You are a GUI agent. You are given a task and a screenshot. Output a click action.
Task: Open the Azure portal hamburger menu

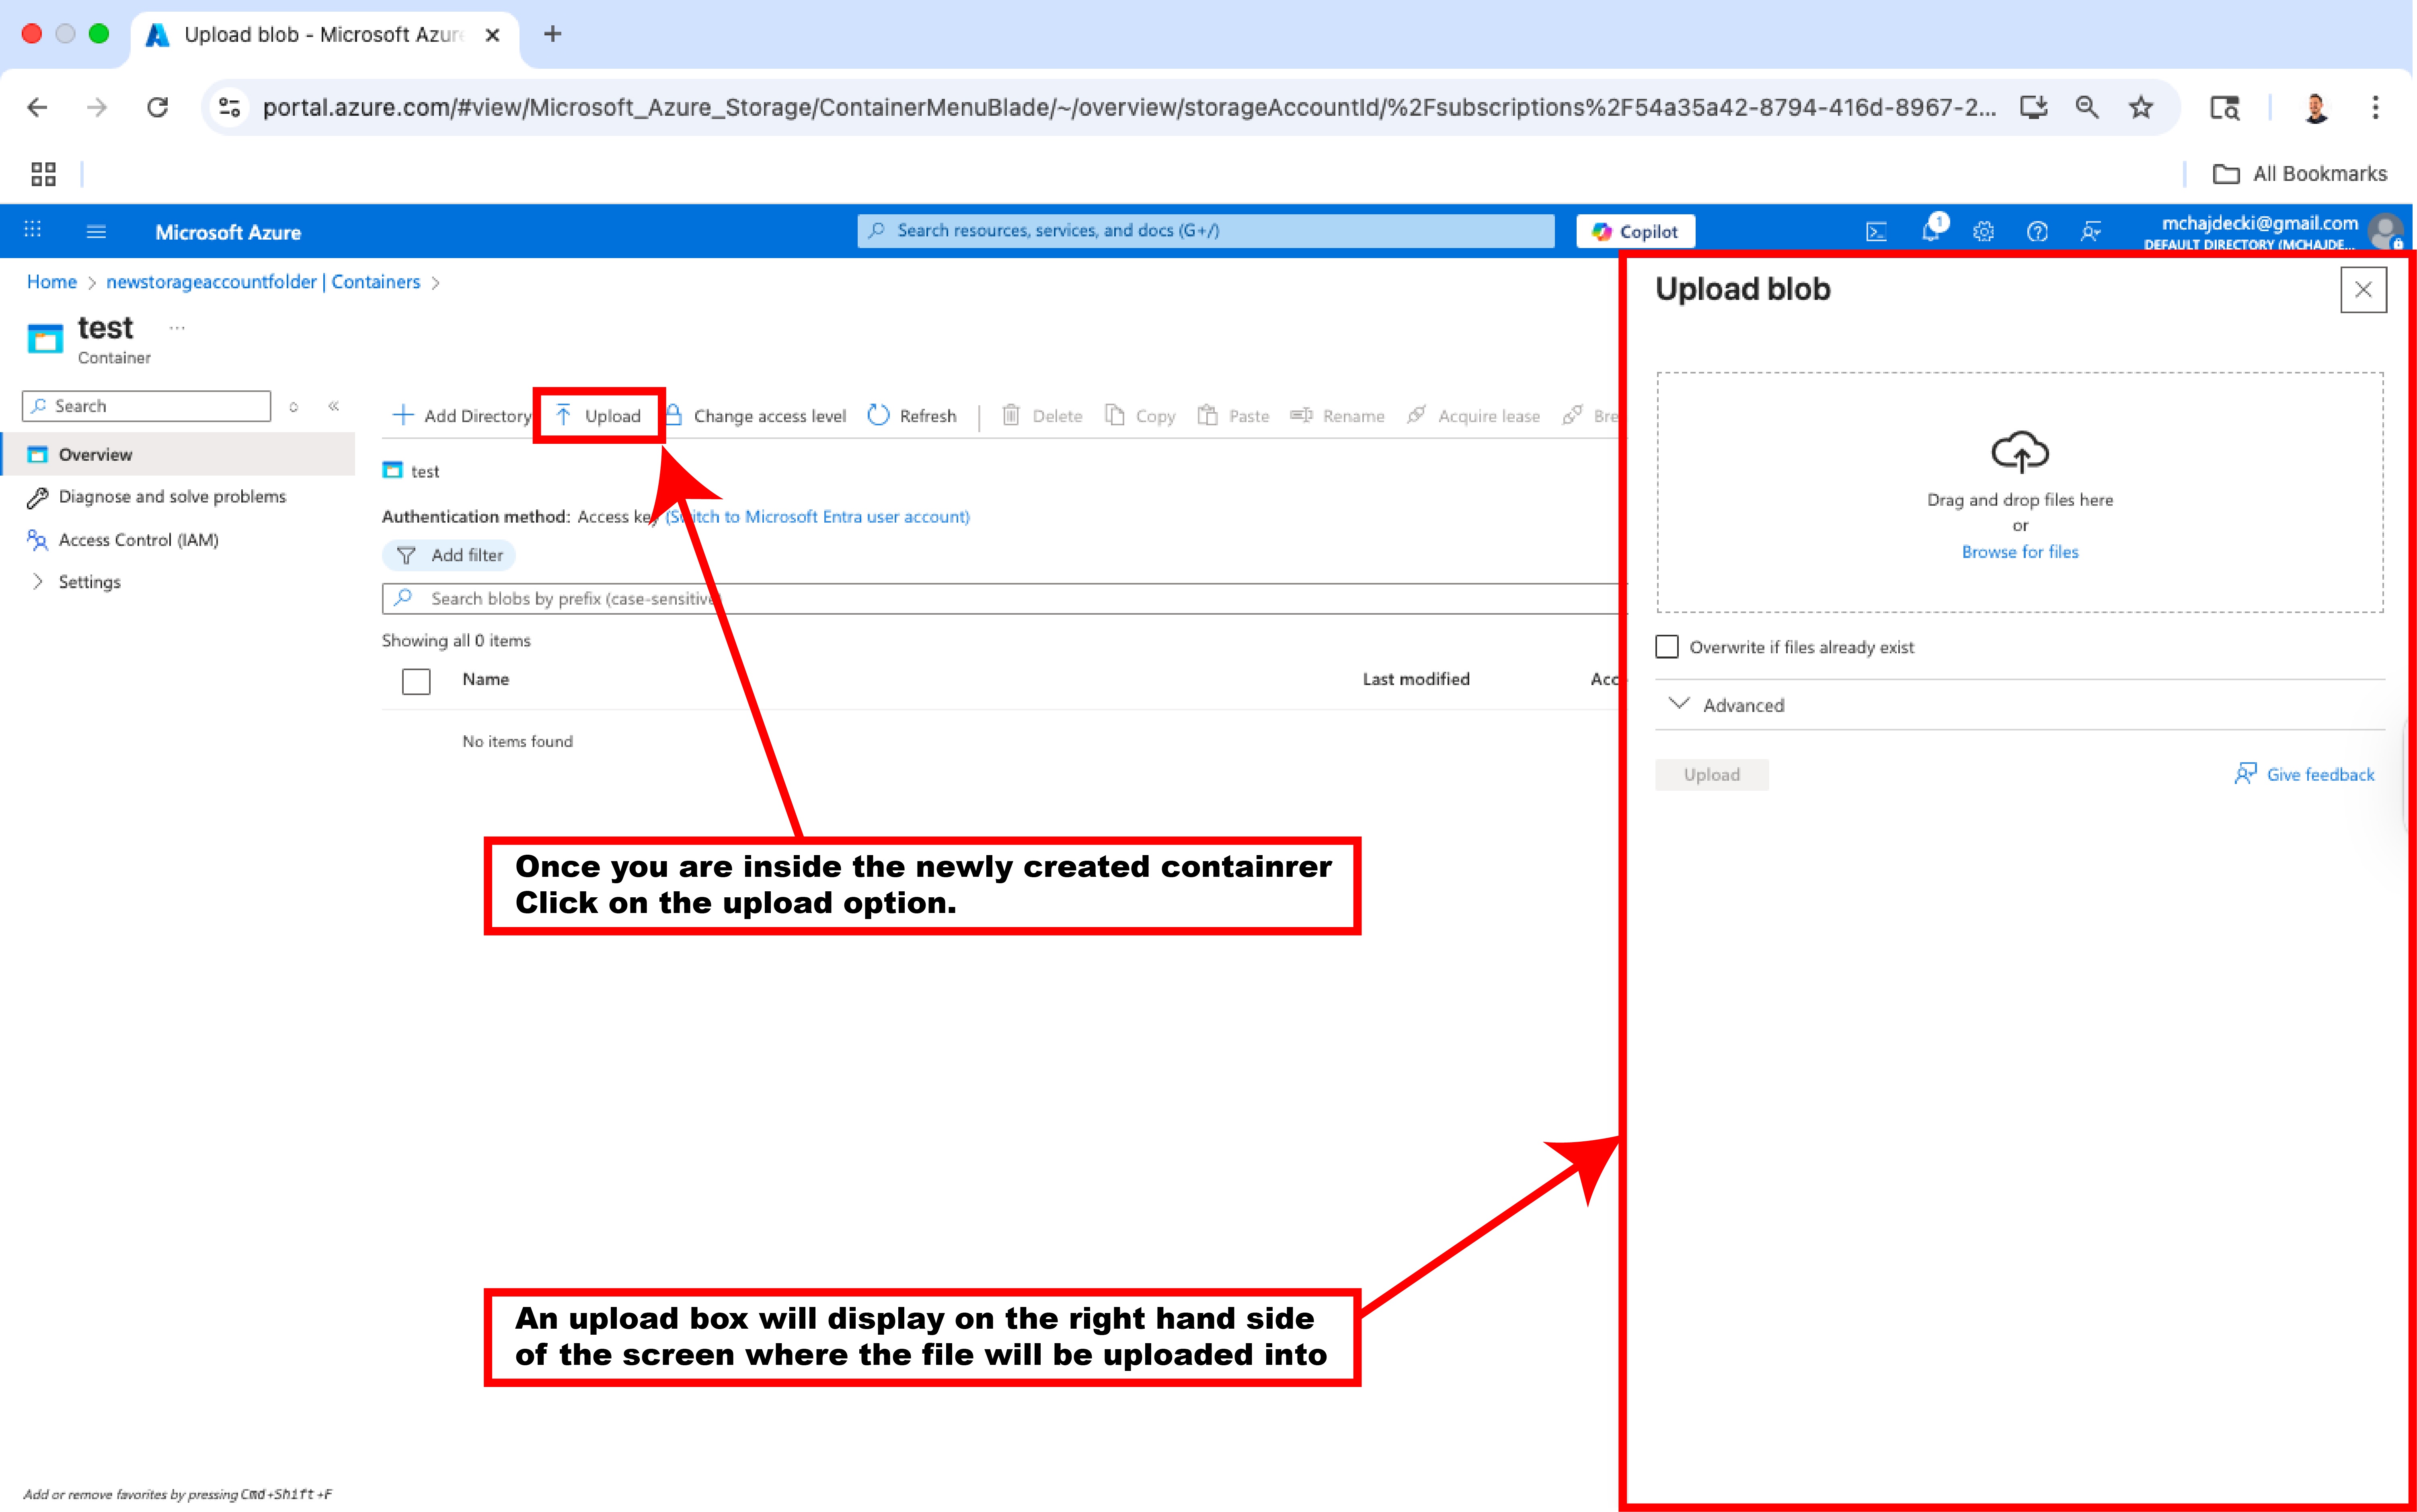pos(96,232)
